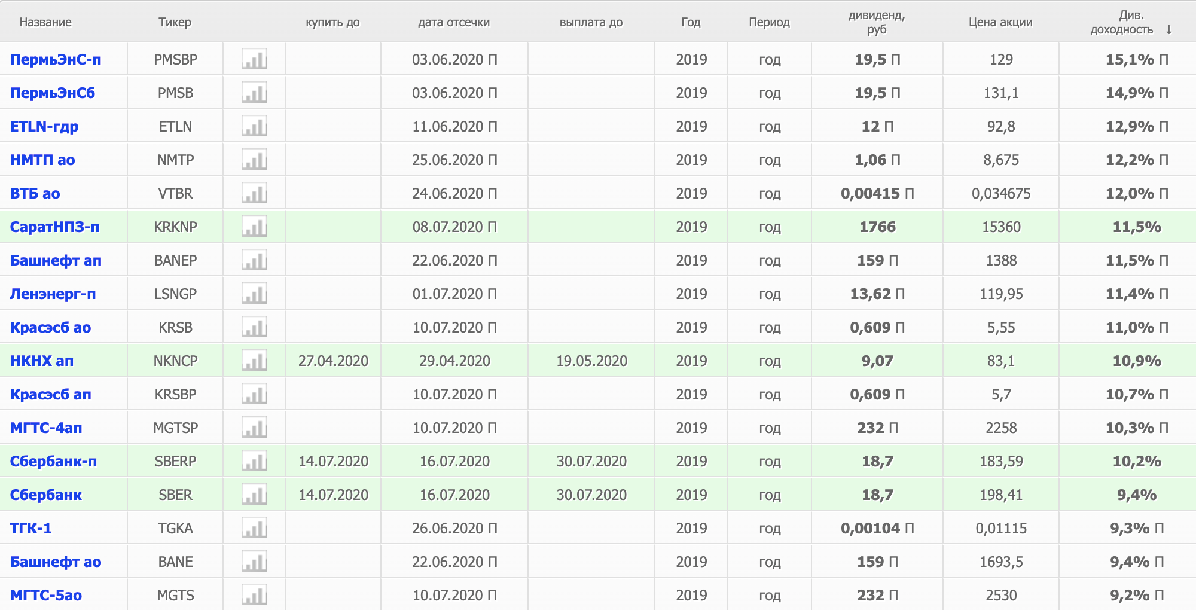Open the chart icon for KRKNP
Screen dimensions: 1196x610
coord(254,227)
